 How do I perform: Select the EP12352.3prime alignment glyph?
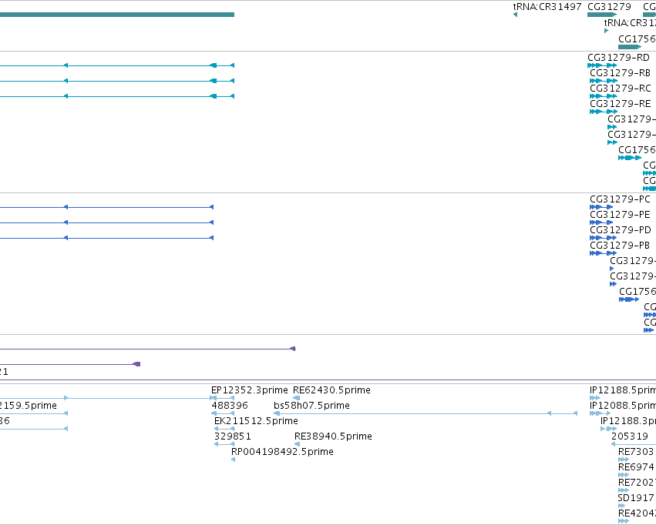pos(222,398)
